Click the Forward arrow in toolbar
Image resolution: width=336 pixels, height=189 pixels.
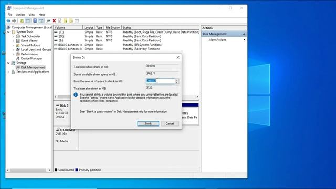coord(14,21)
